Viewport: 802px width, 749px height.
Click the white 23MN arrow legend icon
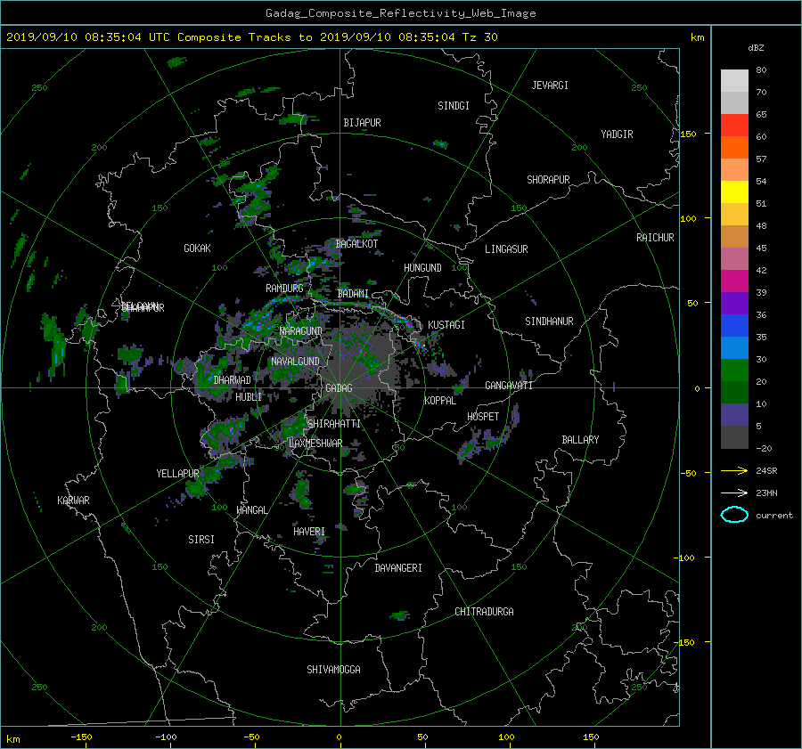tap(734, 493)
